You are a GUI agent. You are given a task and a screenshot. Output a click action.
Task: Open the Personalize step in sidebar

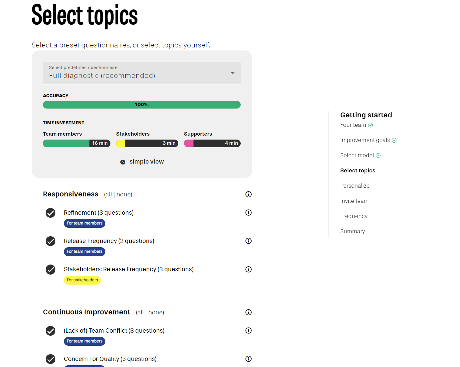pyautogui.click(x=355, y=186)
